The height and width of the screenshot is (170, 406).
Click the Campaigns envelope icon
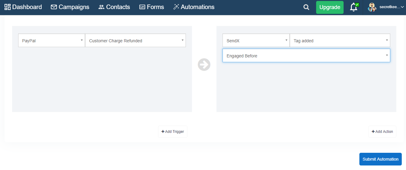pyautogui.click(x=54, y=7)
